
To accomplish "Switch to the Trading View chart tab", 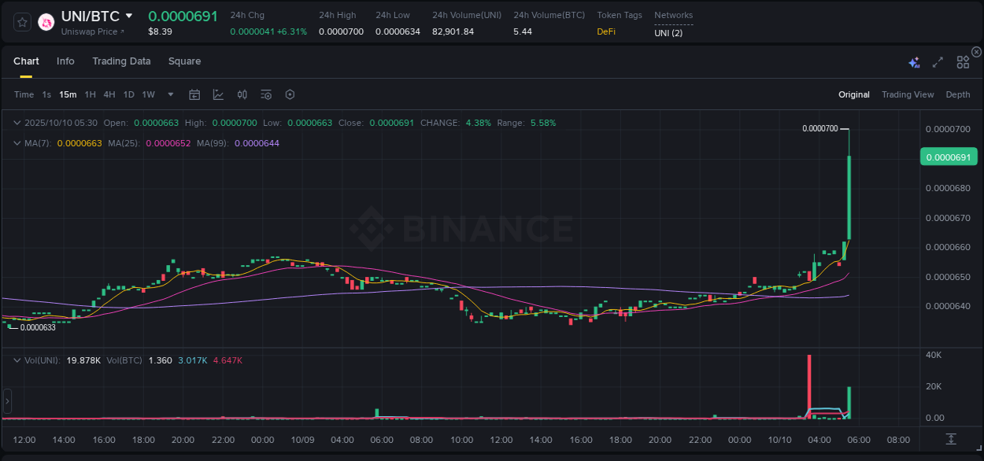I will [x=908, y=94].
